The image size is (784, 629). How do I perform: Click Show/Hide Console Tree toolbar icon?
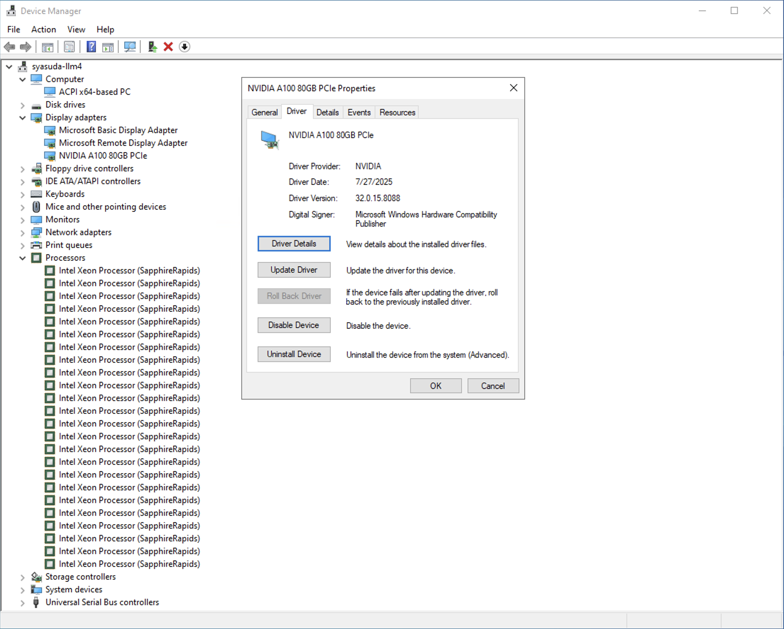pyautogui.click(x=48, y=46)
